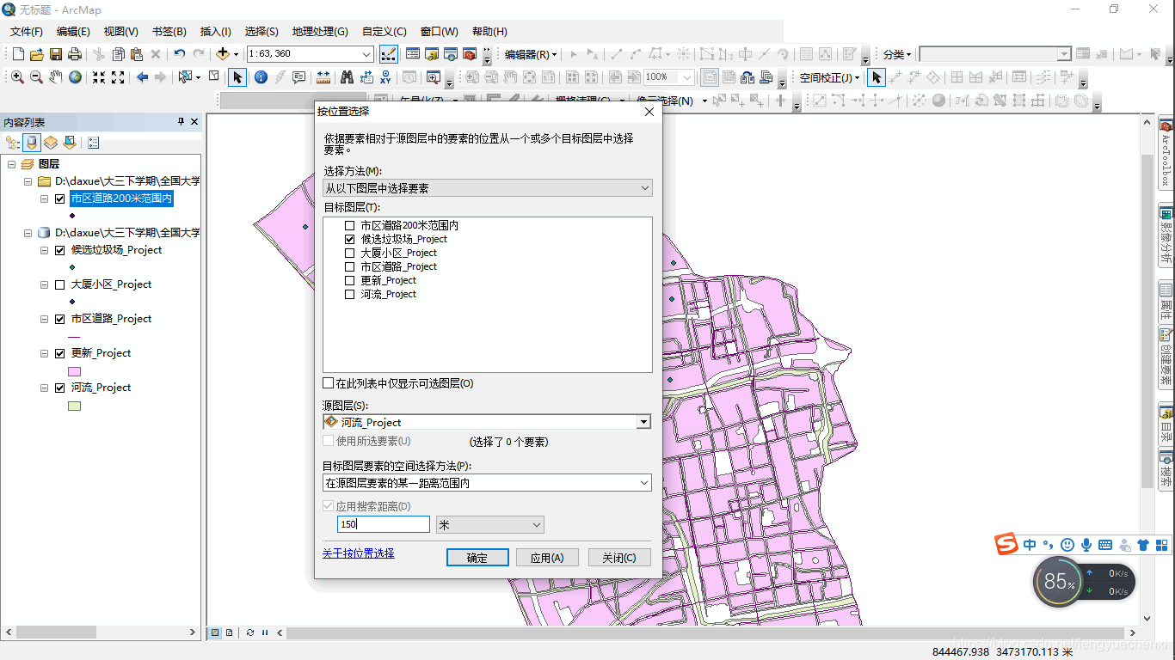This screenshot has width=1175, height=660.
Task: Hide the 更新_Project layer in contents
Action: tap(59, 353)
